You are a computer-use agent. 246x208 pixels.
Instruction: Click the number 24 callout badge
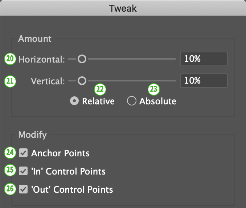(11, 153)
